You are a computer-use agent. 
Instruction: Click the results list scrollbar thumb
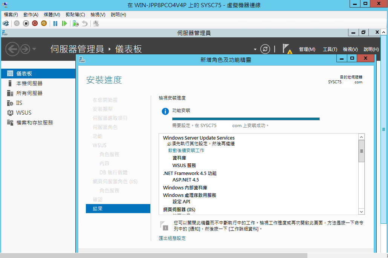361,151
